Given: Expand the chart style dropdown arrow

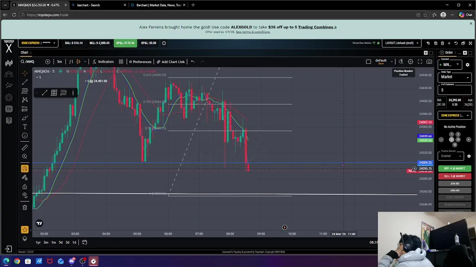Looking at the screenshot, I should pos(85,62).
